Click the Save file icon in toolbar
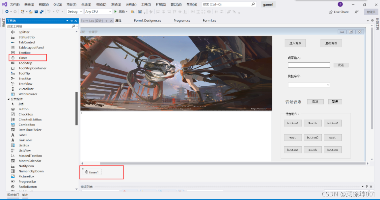 coord(36,11)
